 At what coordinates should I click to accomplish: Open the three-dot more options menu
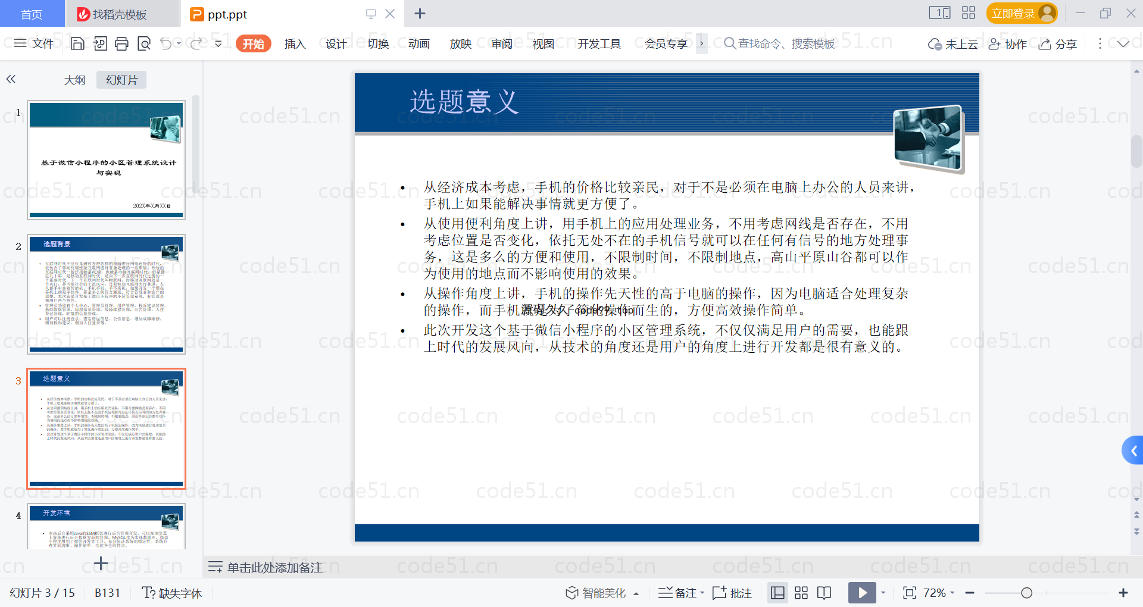1100,43
